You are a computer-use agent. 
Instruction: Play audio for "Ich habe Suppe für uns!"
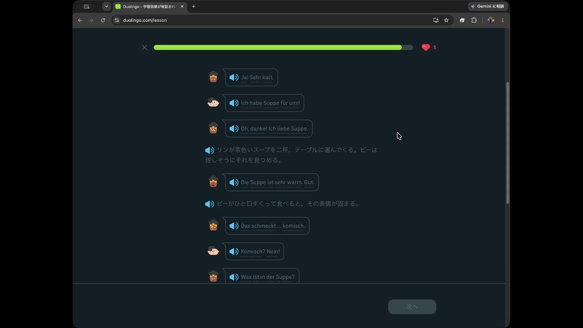click(x=234, y=103)
